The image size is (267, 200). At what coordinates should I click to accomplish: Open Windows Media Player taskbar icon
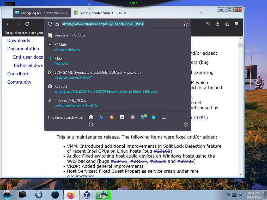coord(39,195)
